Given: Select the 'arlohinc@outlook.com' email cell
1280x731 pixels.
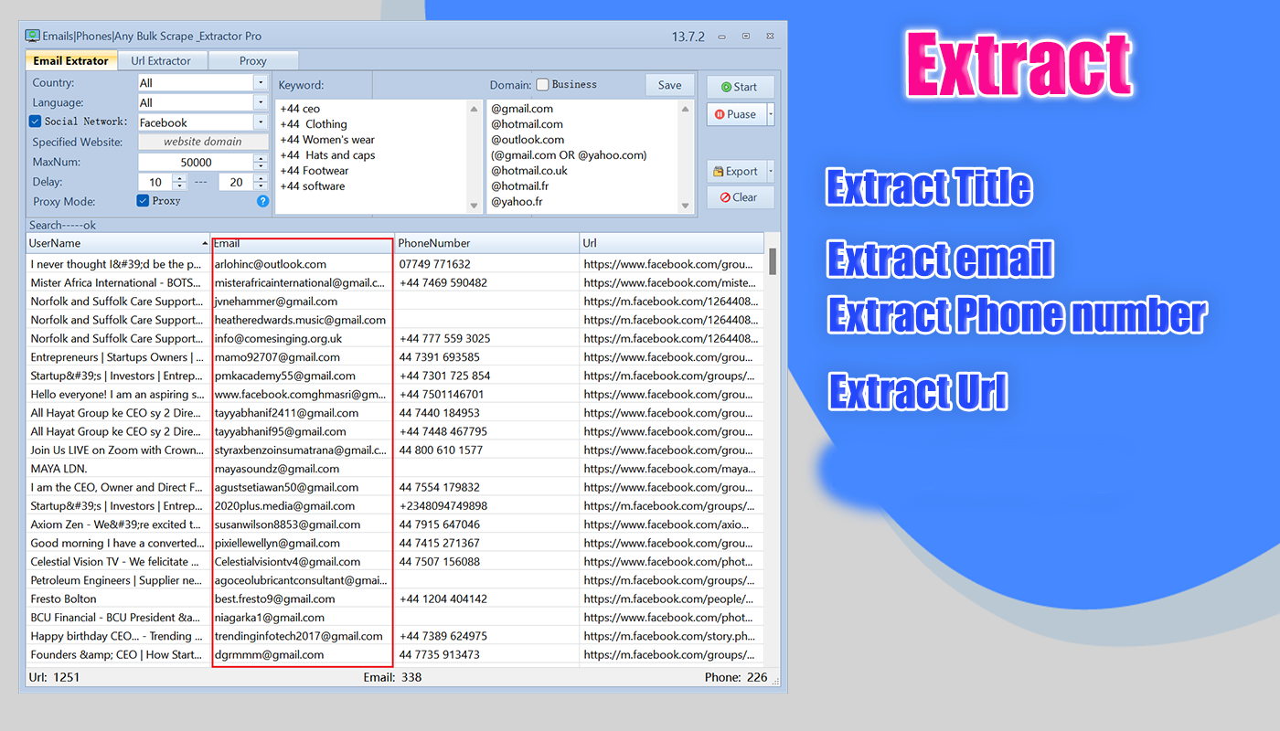Looking at the screenshot, I should pos(304,264).
